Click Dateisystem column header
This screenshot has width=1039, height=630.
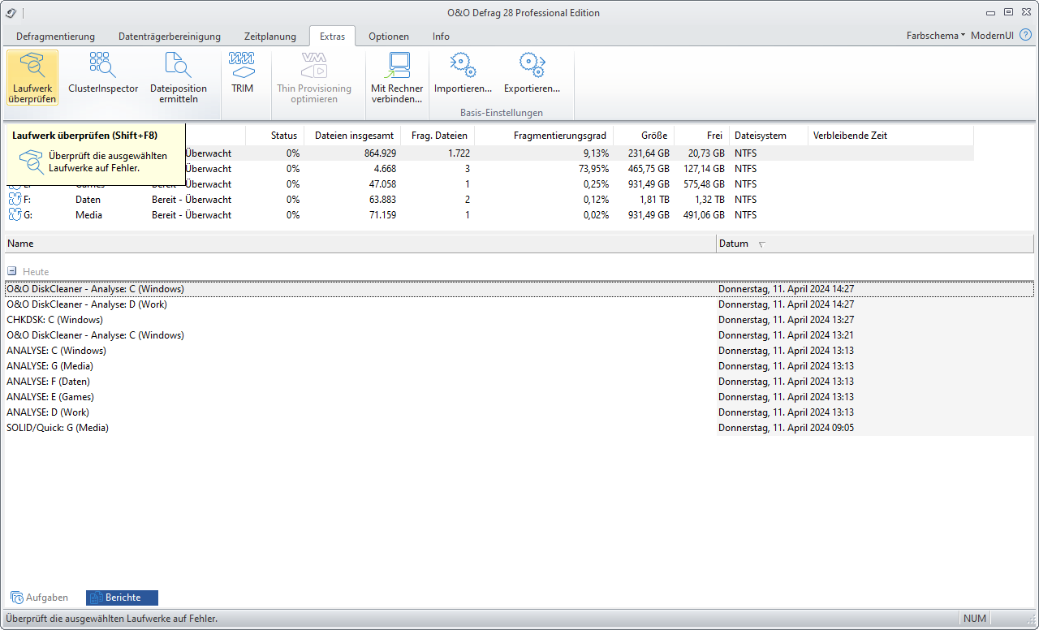pos(768,136)
